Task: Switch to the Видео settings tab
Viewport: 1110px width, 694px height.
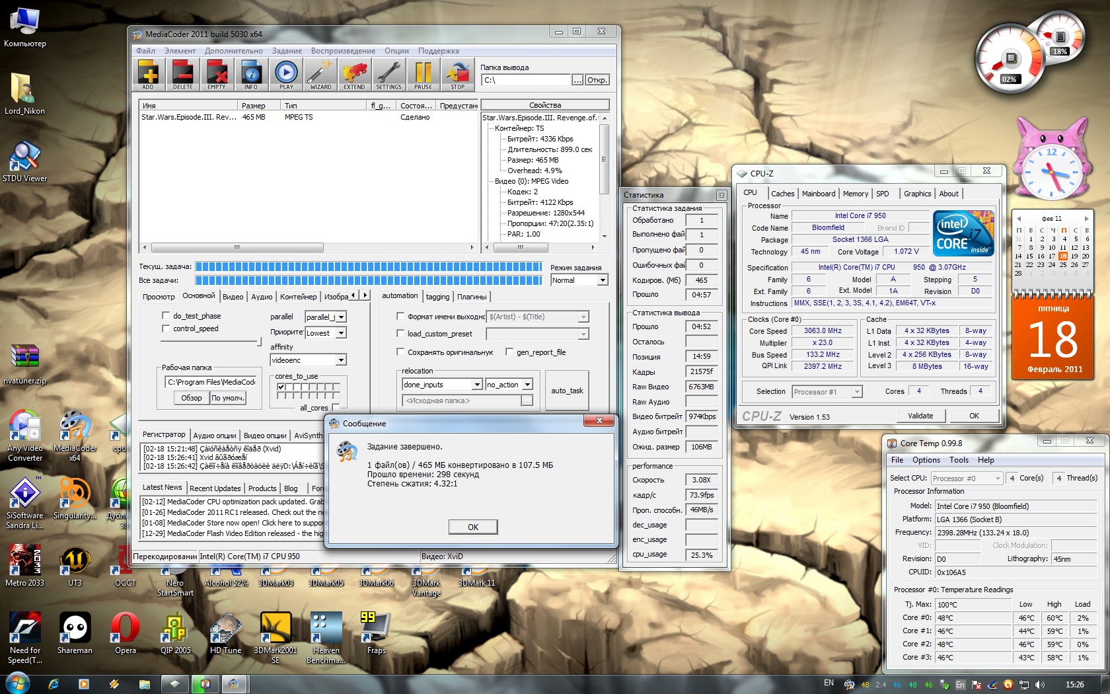Action: coord(233,297)
